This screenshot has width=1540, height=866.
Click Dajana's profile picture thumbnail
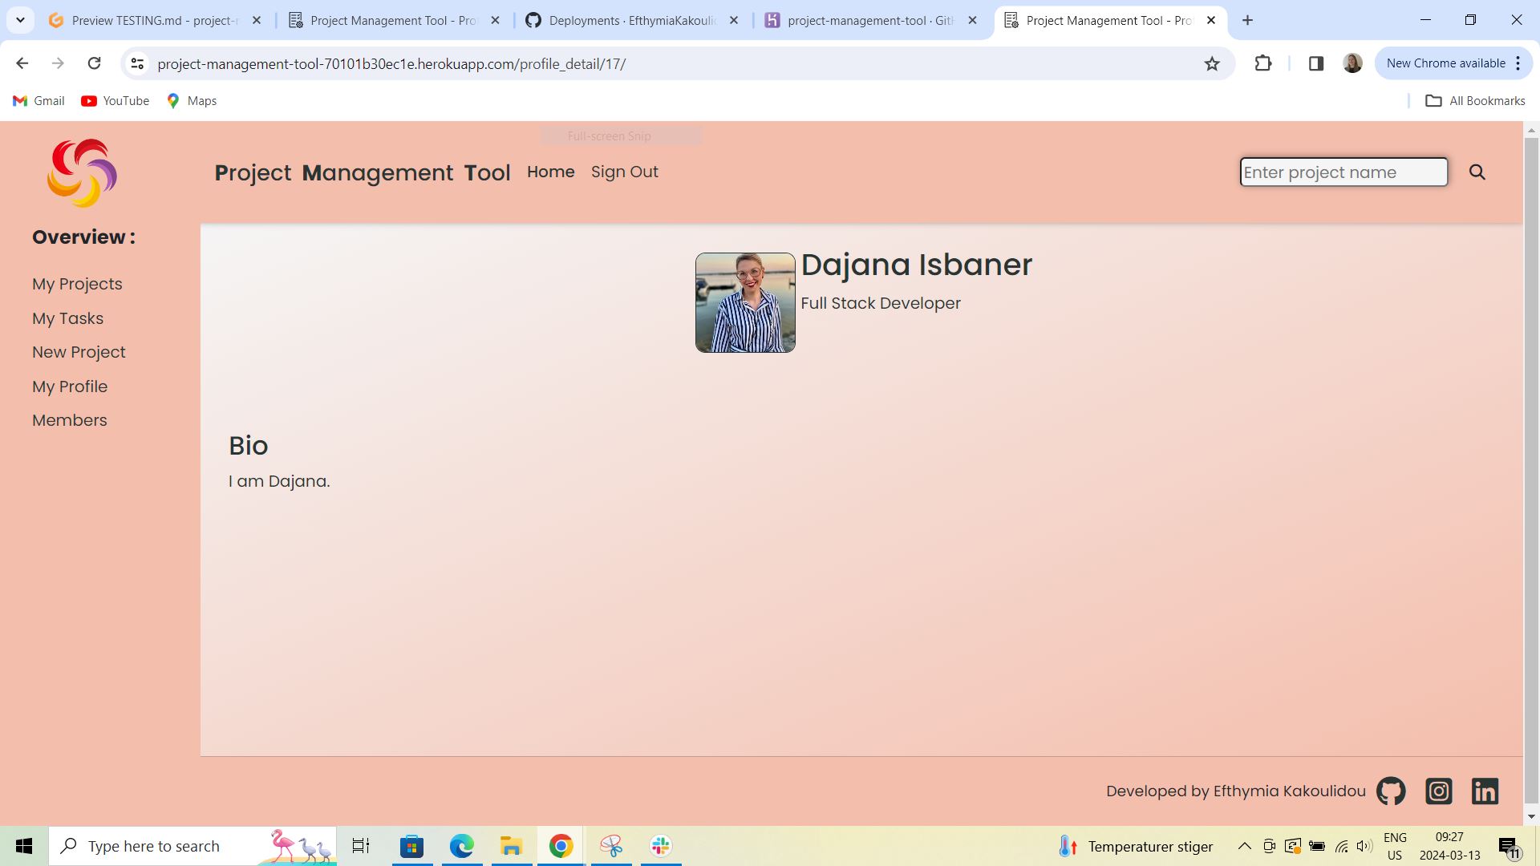[x=744, y=302]
